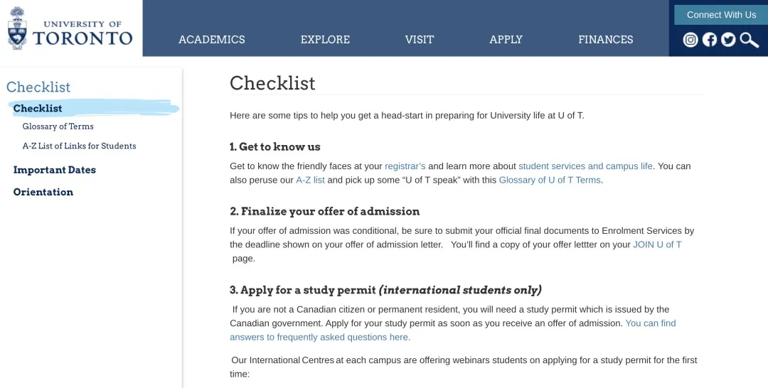This screenshot has width=768, height=388.
Task: Go to A-Z List of Links for Students
Action: pos(79,146)
